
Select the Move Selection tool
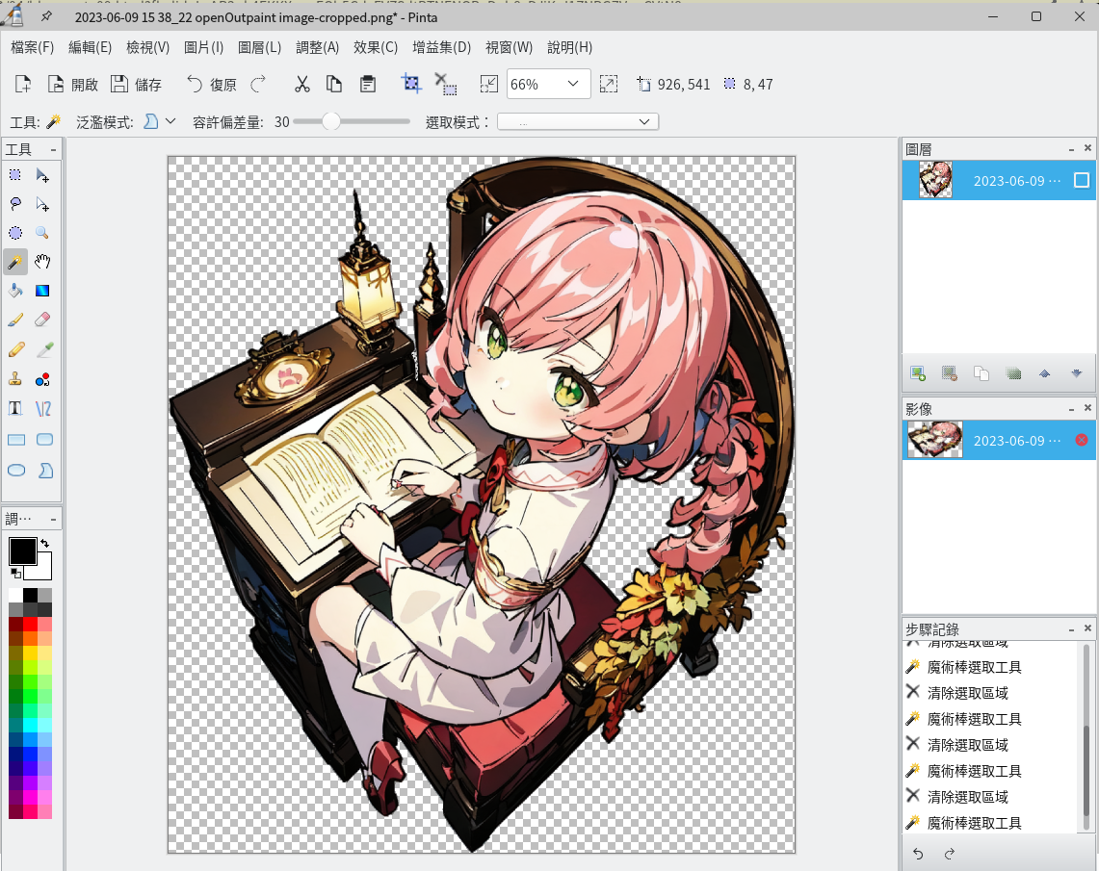[x=42, y=204]
